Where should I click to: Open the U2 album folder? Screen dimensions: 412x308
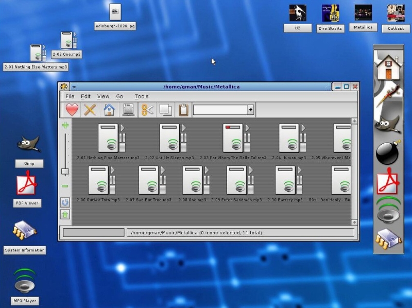click(298, 13)
